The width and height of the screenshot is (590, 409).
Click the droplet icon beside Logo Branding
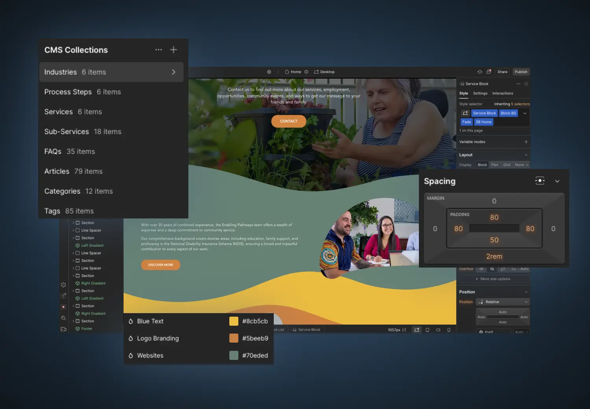coord(131,338)
